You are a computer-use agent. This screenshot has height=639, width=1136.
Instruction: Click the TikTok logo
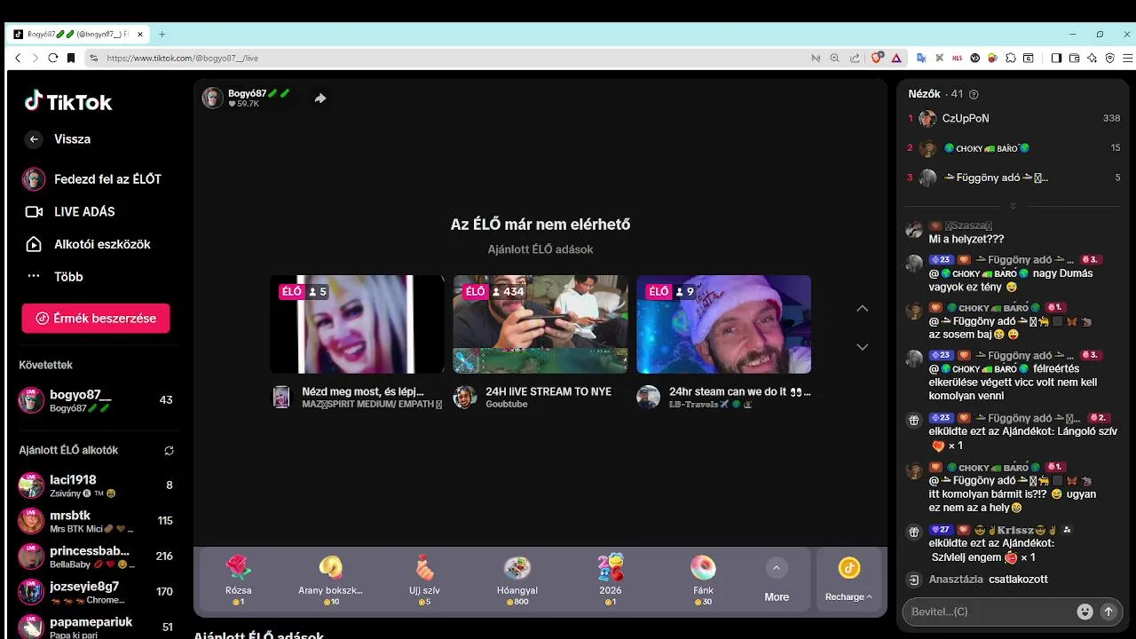[68, 101]
